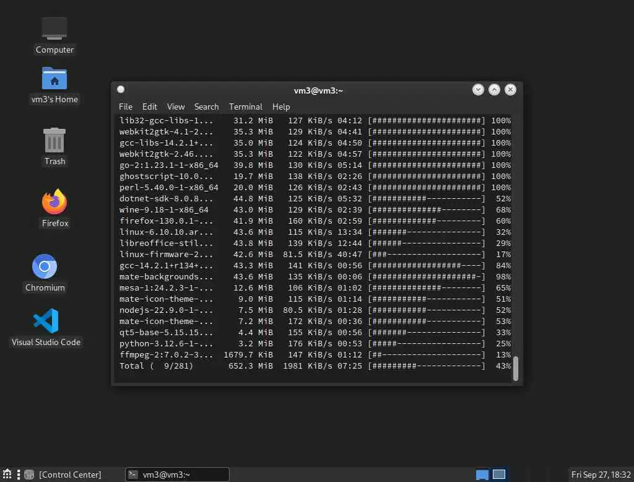
Task: Click the ghostscript-10.0... package name
Action: (x=166, y=177)
